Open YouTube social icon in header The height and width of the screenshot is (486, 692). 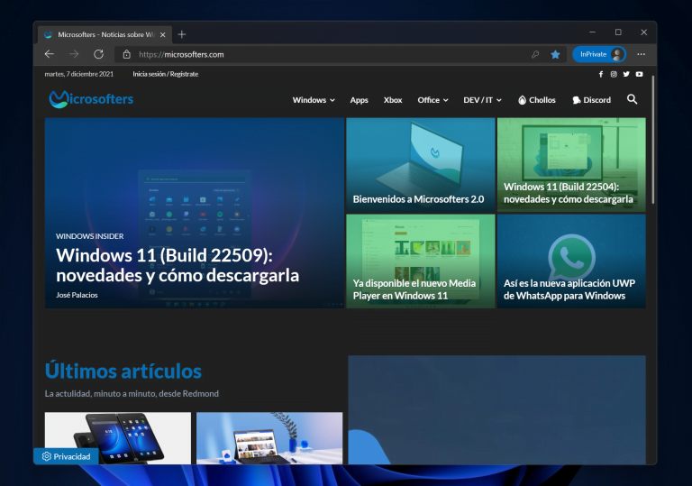[x=639, y=74]
